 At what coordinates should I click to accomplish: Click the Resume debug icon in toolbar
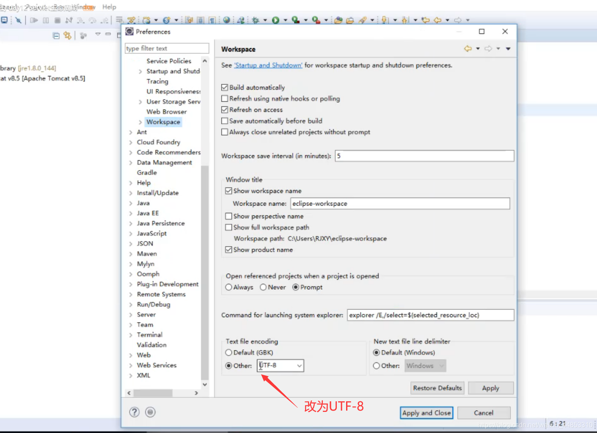pyautogui.click(x=34, y=20)
